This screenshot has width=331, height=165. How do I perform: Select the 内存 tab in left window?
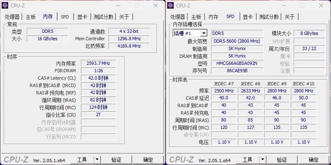click(48, 16)
